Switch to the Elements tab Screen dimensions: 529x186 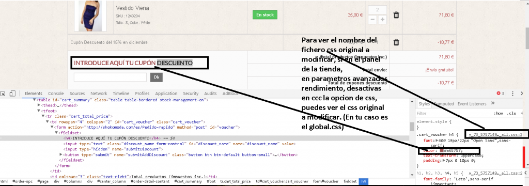click(34, 94)
